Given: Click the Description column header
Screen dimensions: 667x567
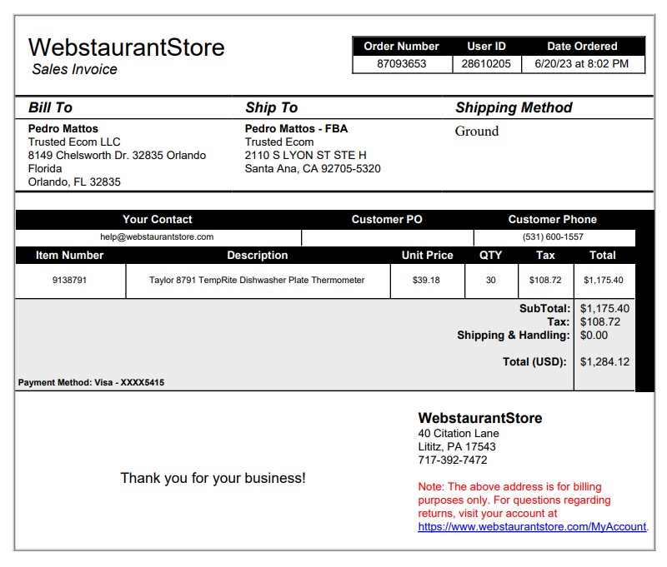Looking at the screenshot, I should point(258,256).
